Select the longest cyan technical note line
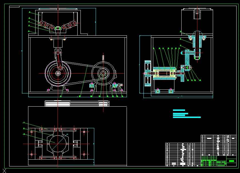This screenshot has width=240, height=173. (x=187, y=117)
